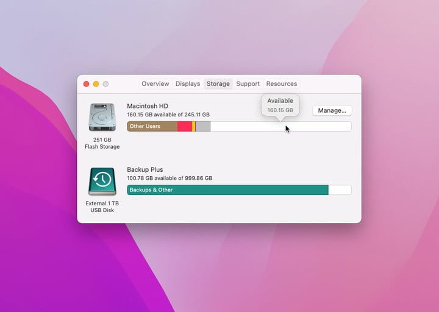Image resolution: width=439 pixels, height=312 pixels.
Task: Minimize the window with the yellow button
Action: pos(96,84)
